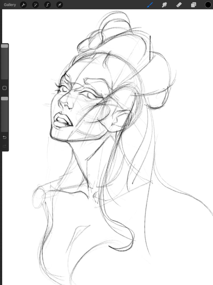
Task: Return to the Gallery
Action: pos(10,5)
